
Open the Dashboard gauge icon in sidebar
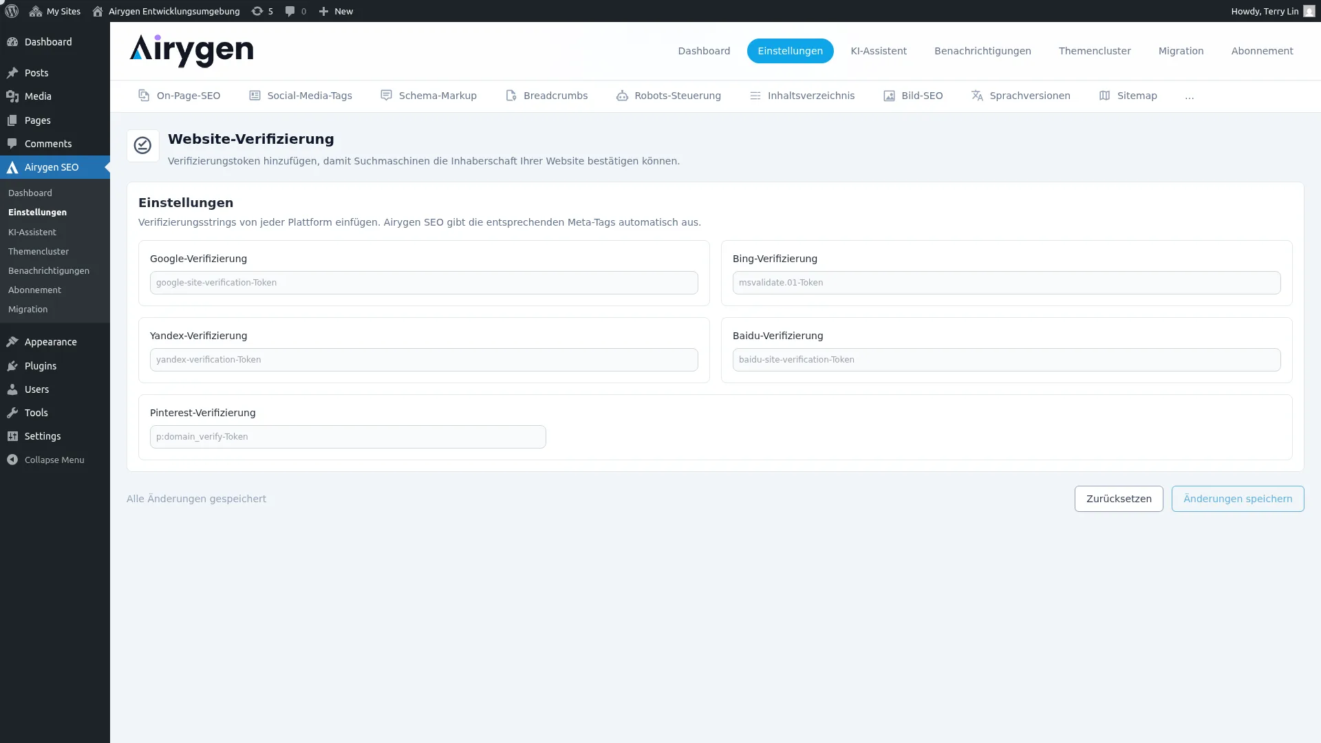[x=12, y=42]
